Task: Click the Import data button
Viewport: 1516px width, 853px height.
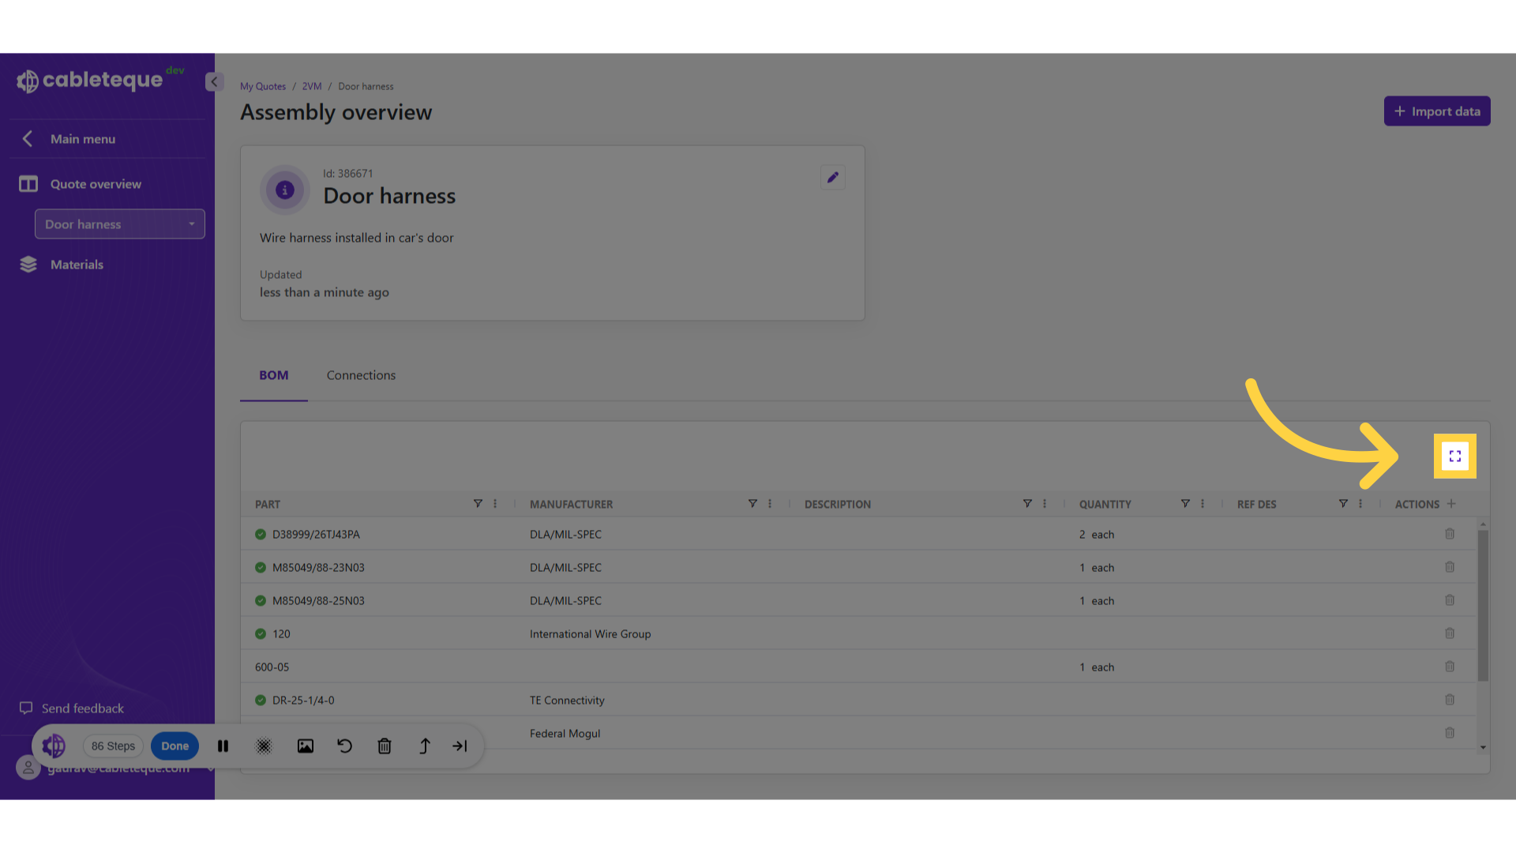Action: [x=1436, y=111]
